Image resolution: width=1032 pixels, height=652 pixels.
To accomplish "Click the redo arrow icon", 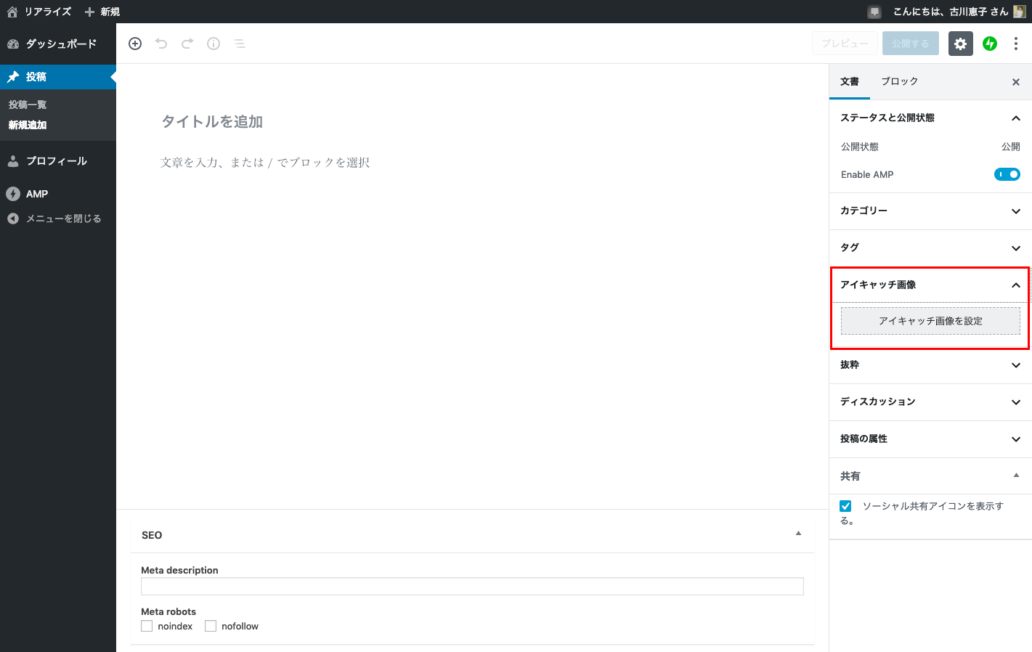I will click(x=187, y=44).
